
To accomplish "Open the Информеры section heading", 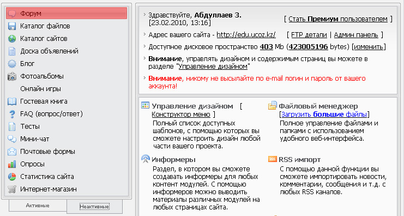I will [x=174, y=160].
